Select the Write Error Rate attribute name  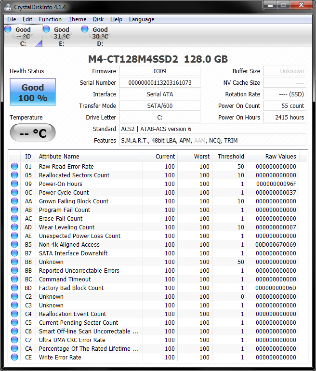pos(60,358)
